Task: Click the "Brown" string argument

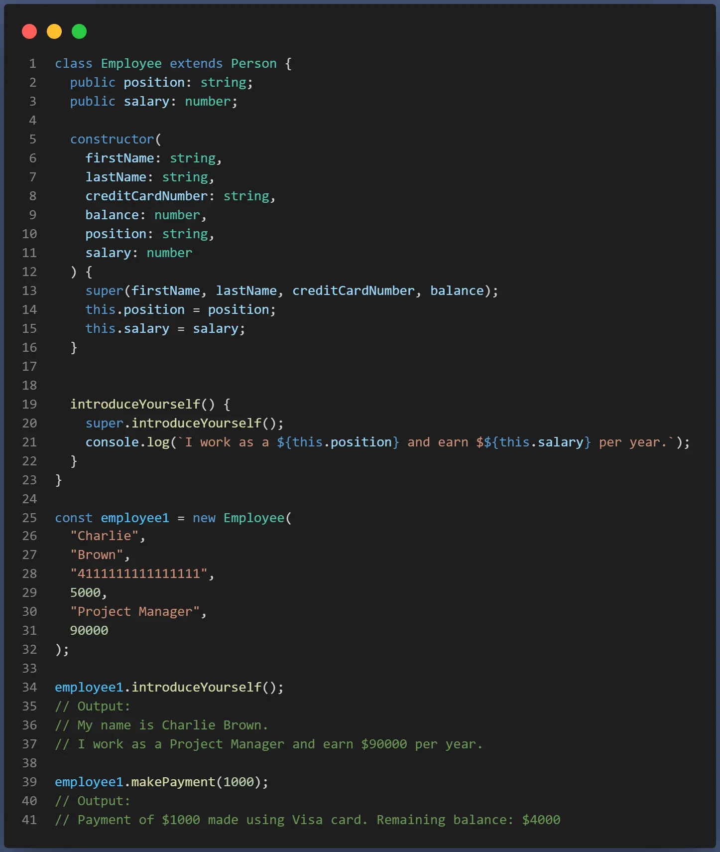Action: [x=97, y=555]
